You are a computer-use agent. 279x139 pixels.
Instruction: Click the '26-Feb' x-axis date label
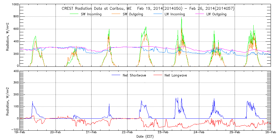[270, 132]
